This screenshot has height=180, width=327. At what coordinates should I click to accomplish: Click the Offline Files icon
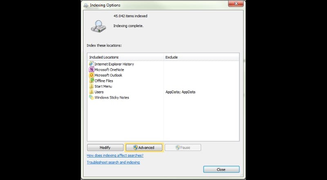pyautogui.click(x=91, y=81)
